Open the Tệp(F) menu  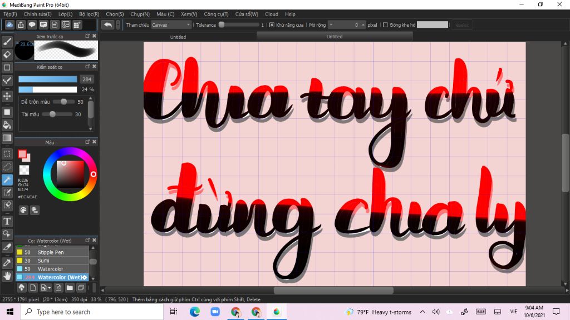[x=10, y=14]
